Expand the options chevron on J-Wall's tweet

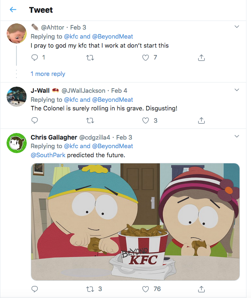[x=237, y=89]
